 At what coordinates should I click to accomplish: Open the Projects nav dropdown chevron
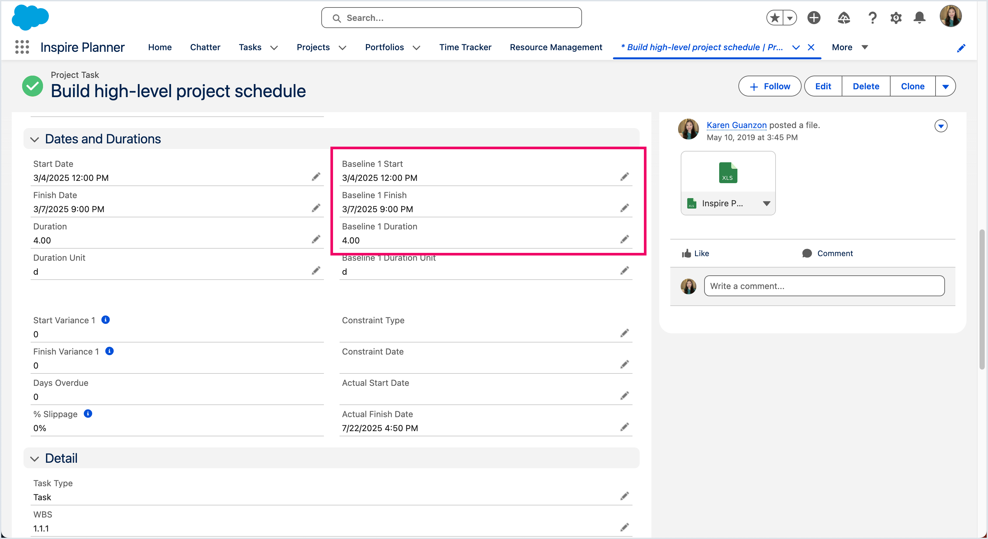[x=342, y=48]
